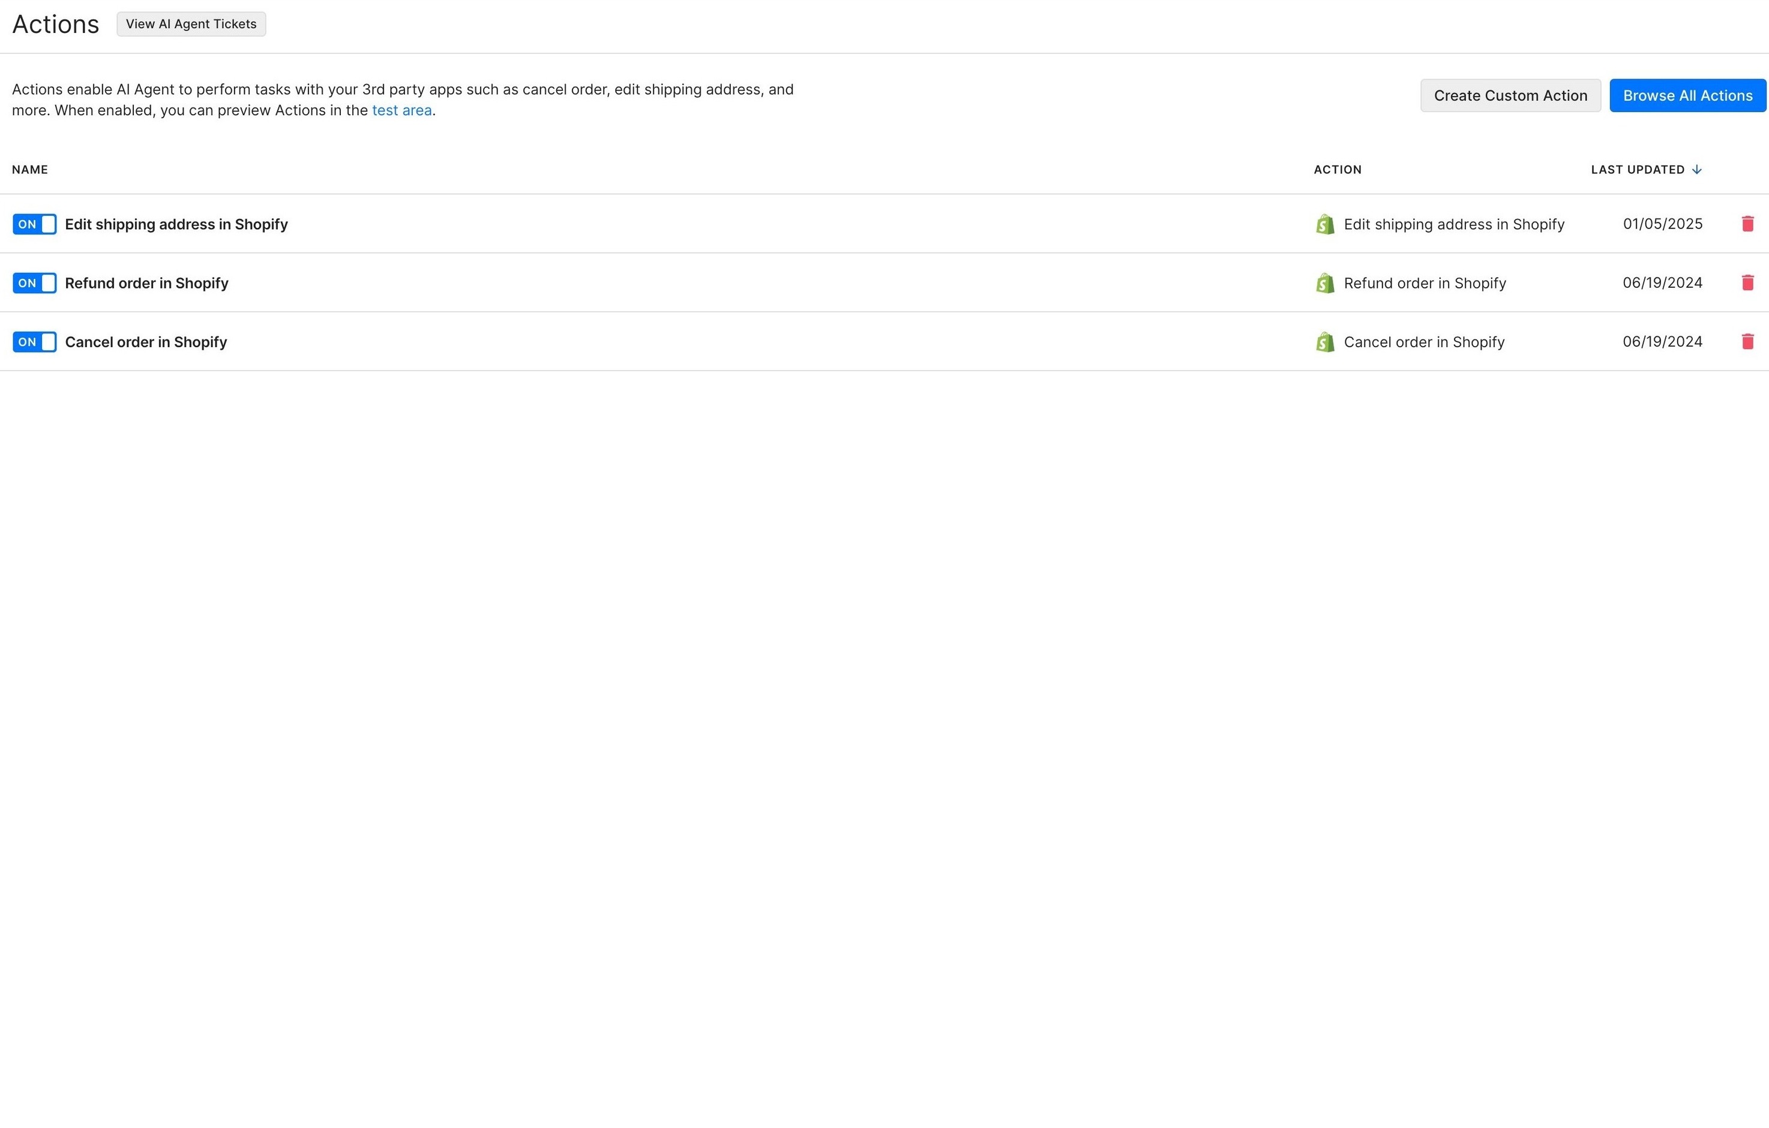Toggle off Edit shipping address in Shopify
Screen dimensions: 1769x1128
pyautogui.click(x=35, y=224)
